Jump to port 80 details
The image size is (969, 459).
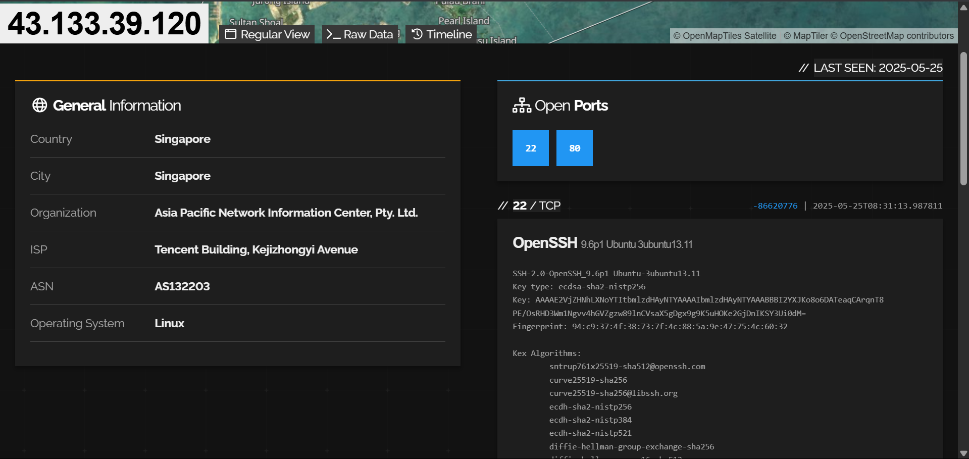574,148
